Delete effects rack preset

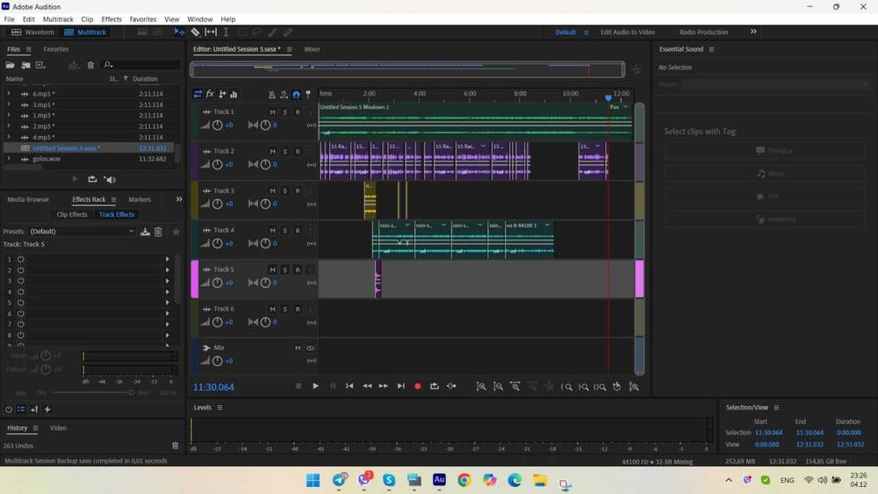pos(158,232)
